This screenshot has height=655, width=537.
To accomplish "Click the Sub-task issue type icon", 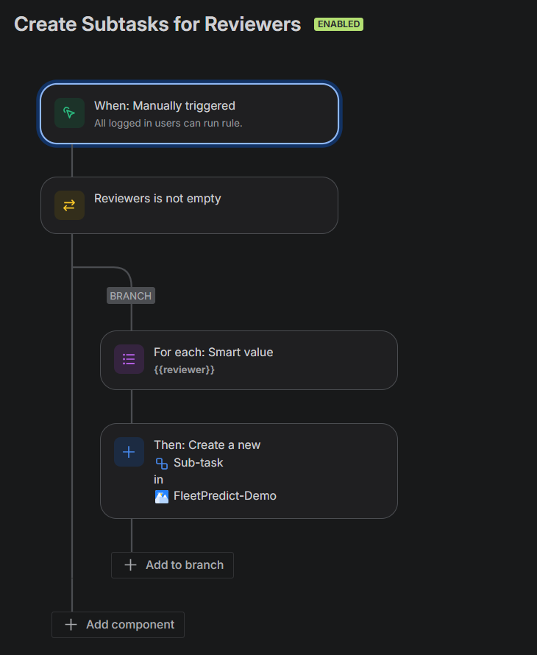I will [x=161, y=464].
